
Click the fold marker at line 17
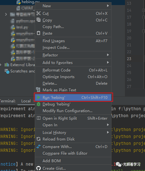click(143, 17)
